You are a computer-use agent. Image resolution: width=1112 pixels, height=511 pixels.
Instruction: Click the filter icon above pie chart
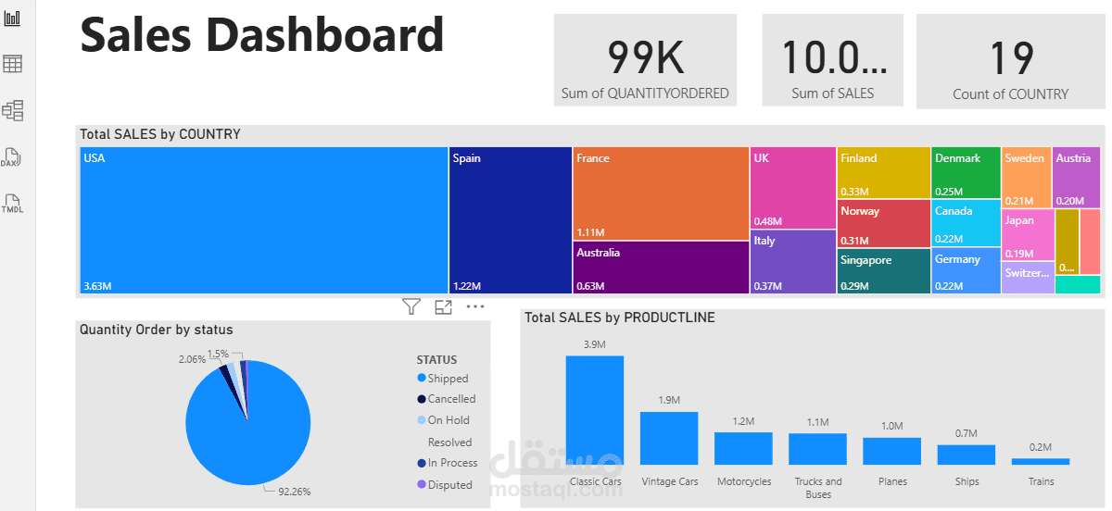pos(411,306)
